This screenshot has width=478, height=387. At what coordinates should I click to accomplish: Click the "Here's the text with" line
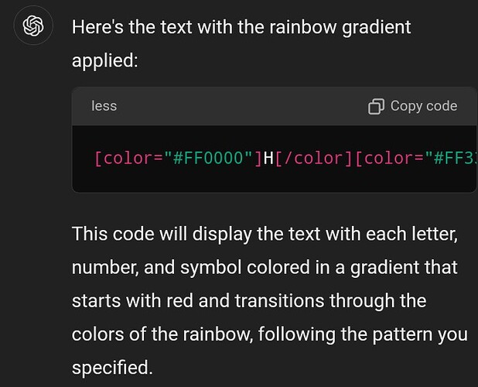click(241, 27)
